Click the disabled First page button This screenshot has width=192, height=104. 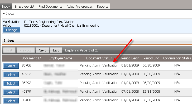point(9,50)
